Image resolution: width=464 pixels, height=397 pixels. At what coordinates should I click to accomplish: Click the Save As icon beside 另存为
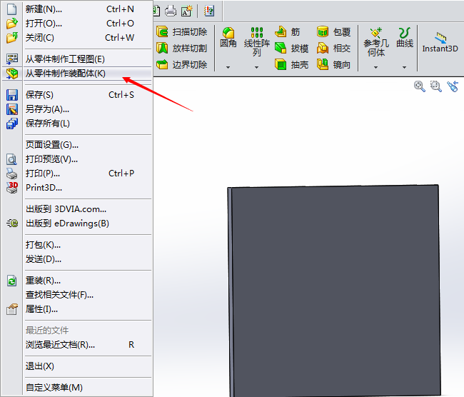[12, 109]
